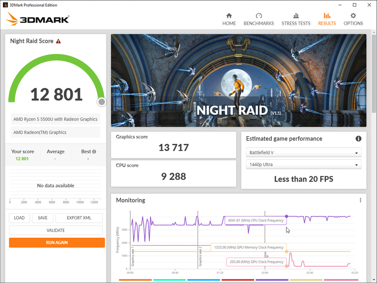The height and width of the screenshot is (283, 377).
Task: Click the GPU Clock Frequency graph marker
Action: coord(287,266)
